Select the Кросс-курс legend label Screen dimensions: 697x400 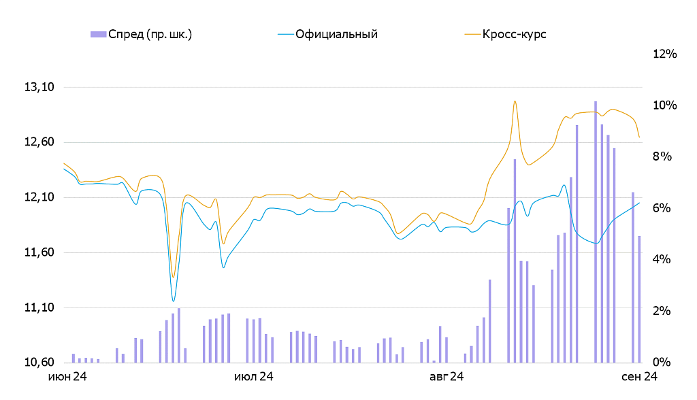click(x=515, y=34)
